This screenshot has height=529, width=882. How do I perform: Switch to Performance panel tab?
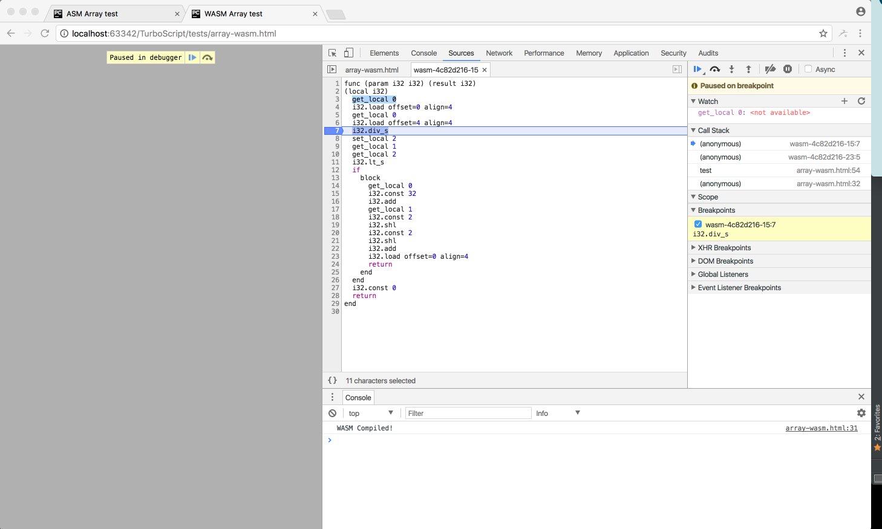pyautogui.click(x=544, y=53)
